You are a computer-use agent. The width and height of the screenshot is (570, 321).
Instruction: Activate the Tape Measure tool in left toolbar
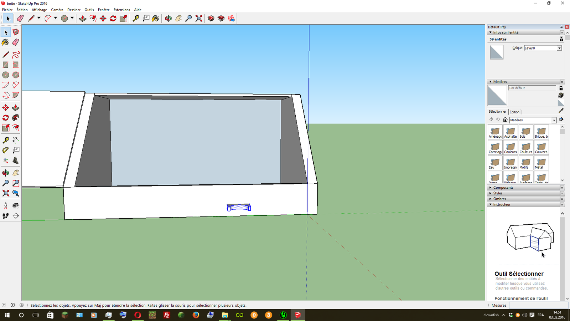pos(5,140)
